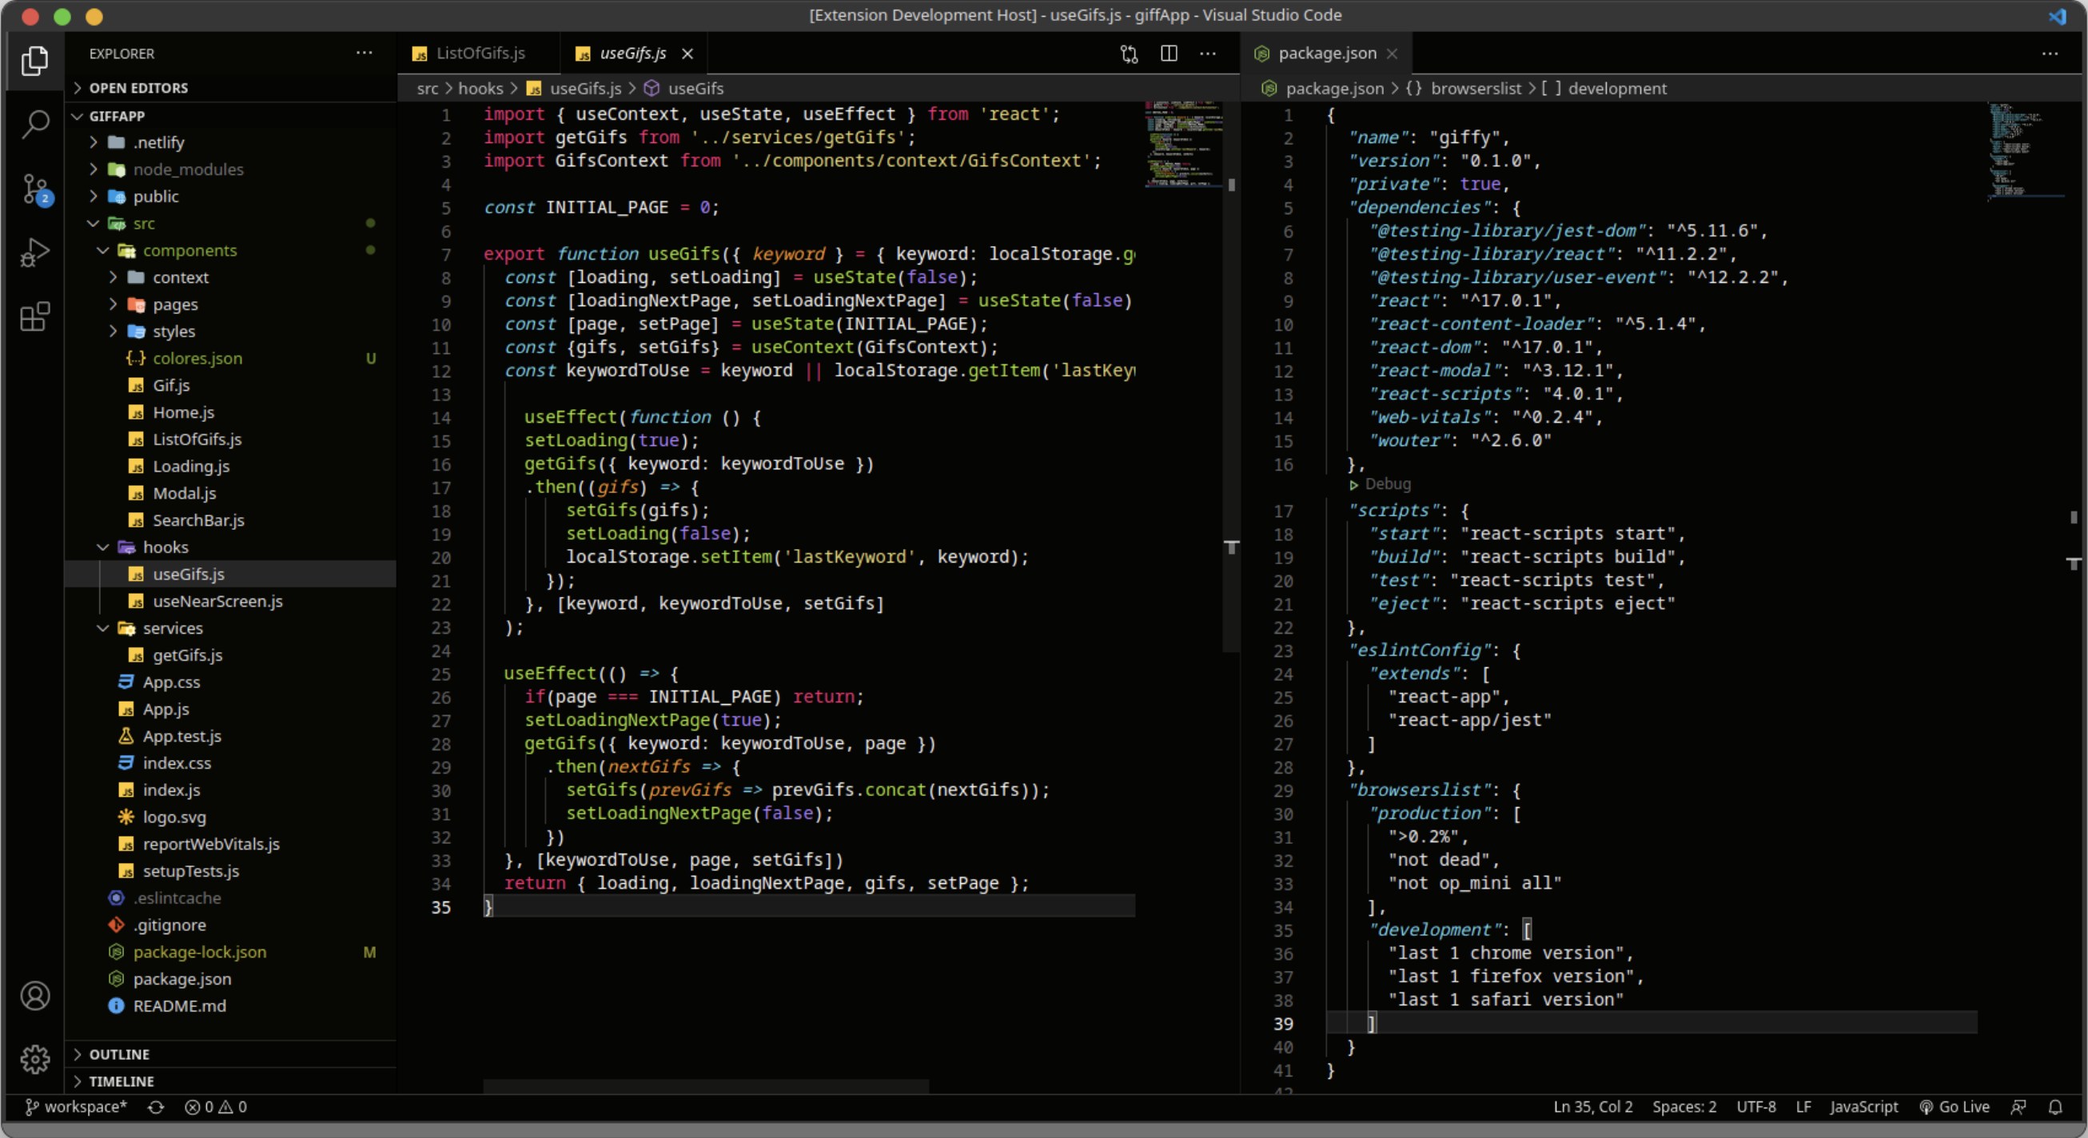Click hooks in the breadcrumb path
Screen dimensions: 2088x1138
click(481, 89)
